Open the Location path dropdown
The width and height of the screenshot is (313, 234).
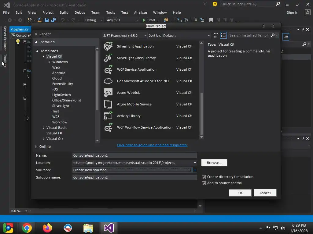195,163
